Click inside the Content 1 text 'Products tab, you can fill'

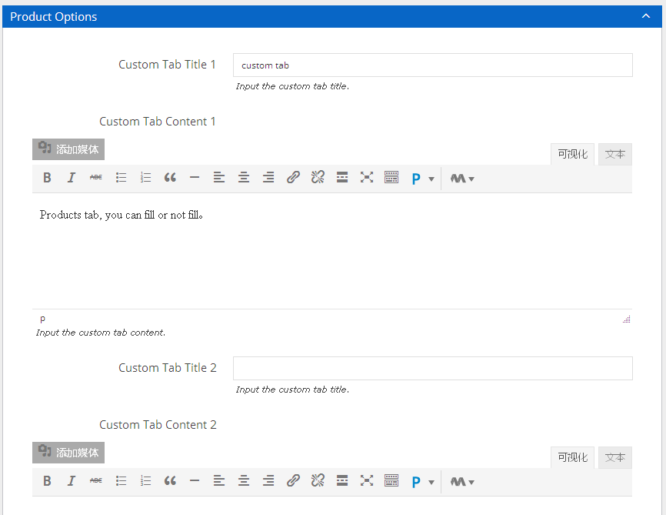click(97, 215)
